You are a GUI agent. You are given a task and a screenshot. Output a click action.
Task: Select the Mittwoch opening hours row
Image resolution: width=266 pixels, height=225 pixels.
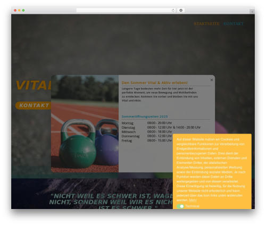pyautogui.click(x=147, y=132)
